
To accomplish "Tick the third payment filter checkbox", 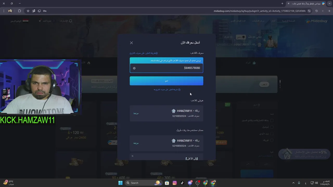I will (x=272, y=134).
